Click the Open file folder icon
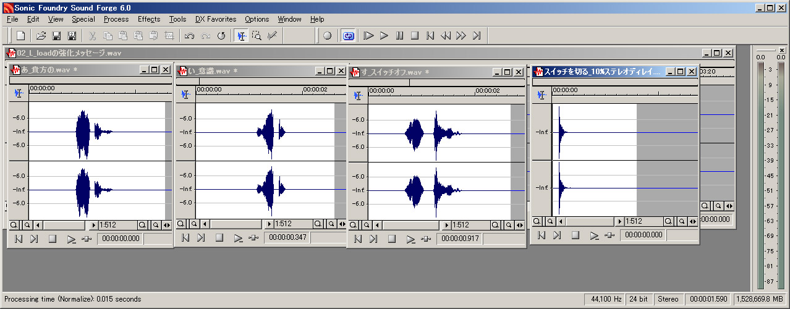 (x=41, y=36)
